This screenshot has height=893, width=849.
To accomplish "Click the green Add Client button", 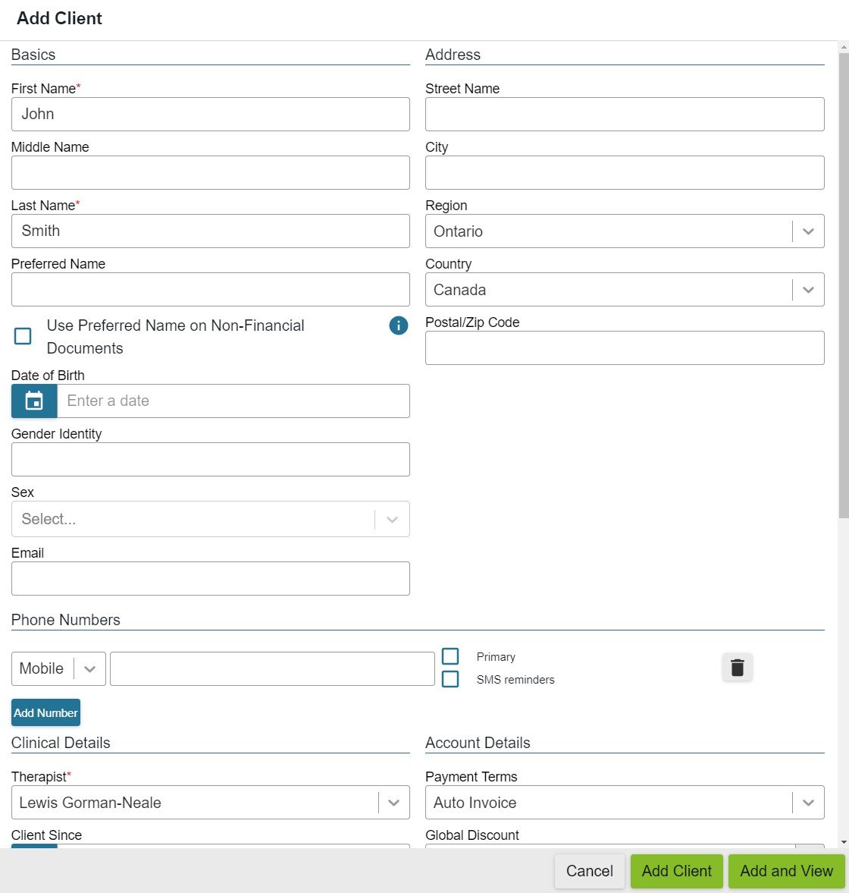I will pyautogui.click(x=675, y=871).
